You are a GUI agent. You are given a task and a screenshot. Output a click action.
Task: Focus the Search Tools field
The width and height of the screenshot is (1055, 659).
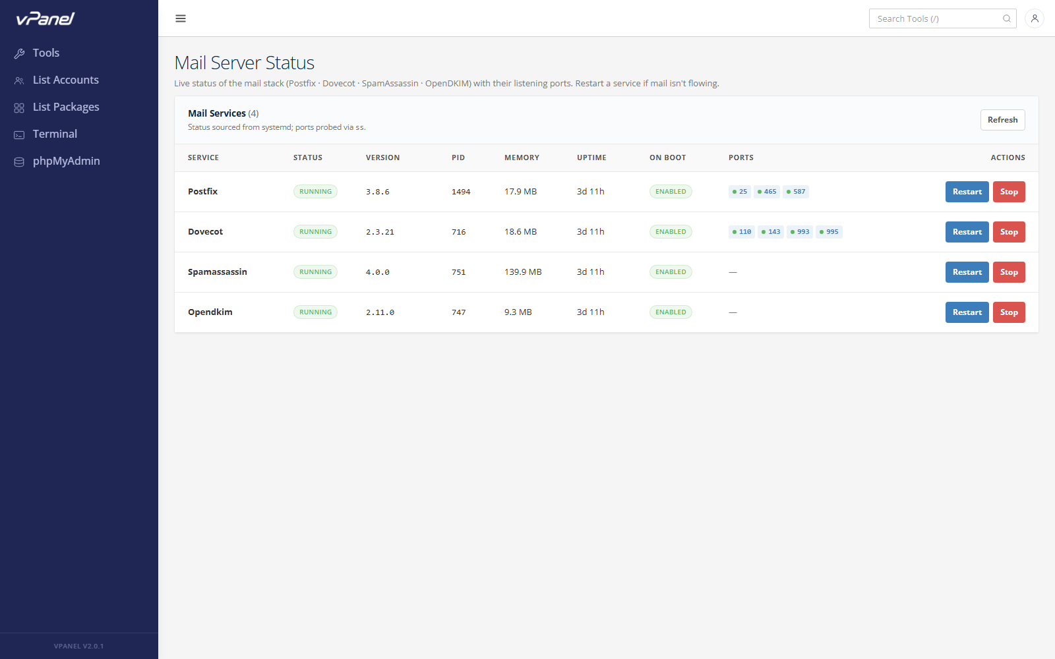pyautogui.click(x=943, y=18)
